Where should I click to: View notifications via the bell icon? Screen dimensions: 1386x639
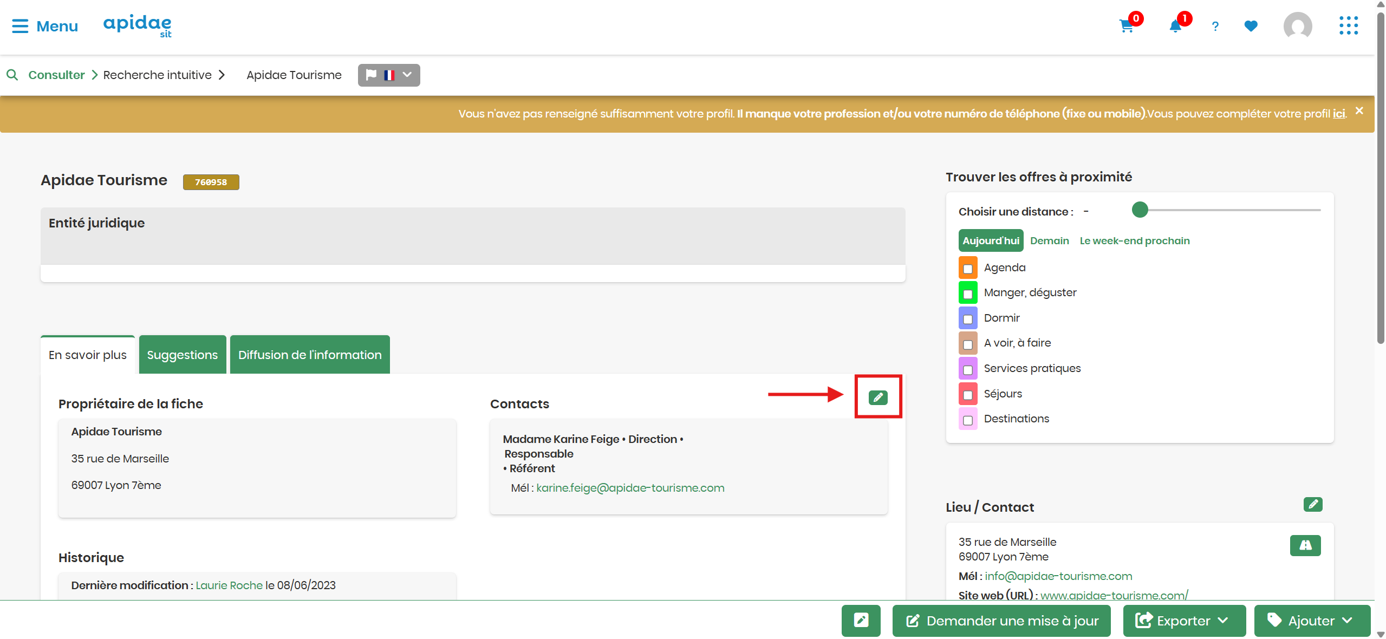(1175, 26)
